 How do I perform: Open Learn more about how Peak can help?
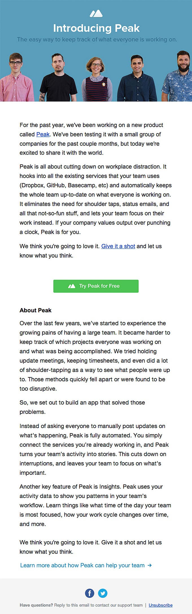point(82,565)
